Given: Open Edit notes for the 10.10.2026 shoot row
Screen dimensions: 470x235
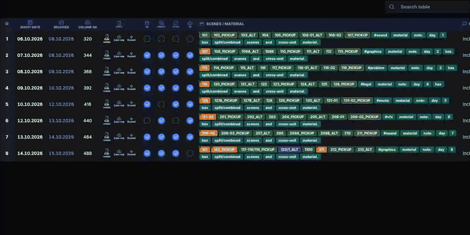Looking at the screenshot, I should (x=107, y=104).
